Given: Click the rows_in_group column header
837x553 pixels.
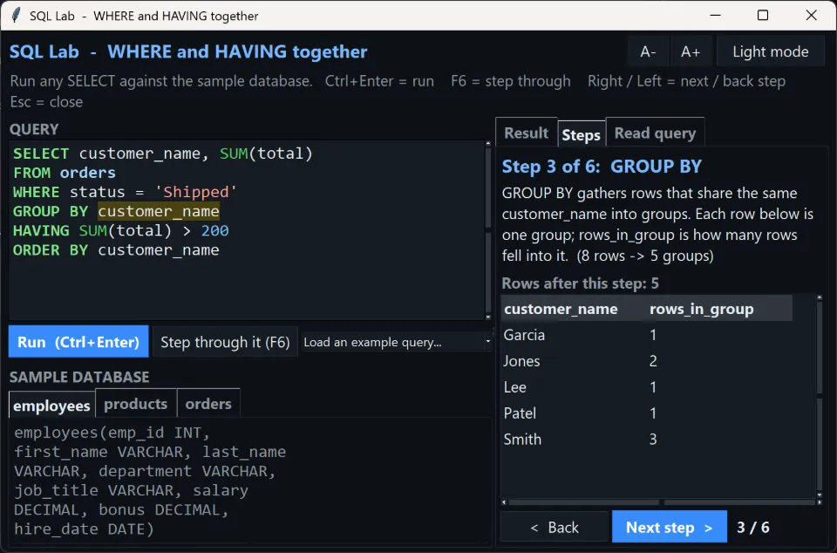Looking at the screenshot, I should [x=718, y=309].
